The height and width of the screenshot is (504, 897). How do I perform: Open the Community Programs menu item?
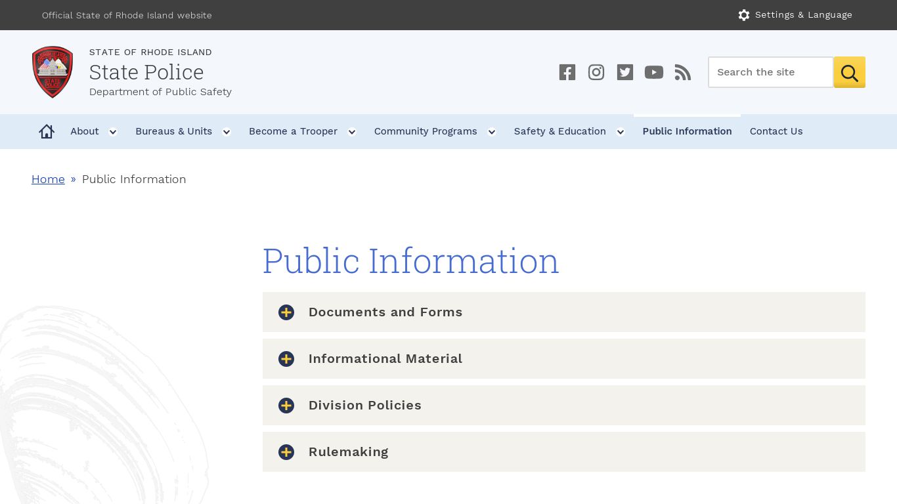click(x=426, y=131)
